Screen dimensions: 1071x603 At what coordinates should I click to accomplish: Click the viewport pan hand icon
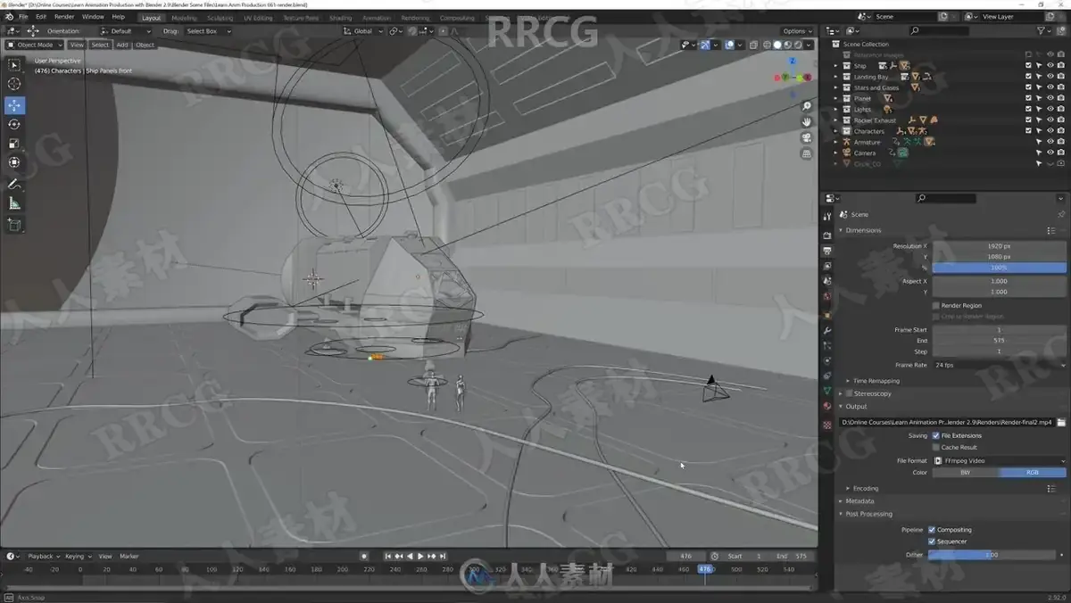click(x=807, y=121)
